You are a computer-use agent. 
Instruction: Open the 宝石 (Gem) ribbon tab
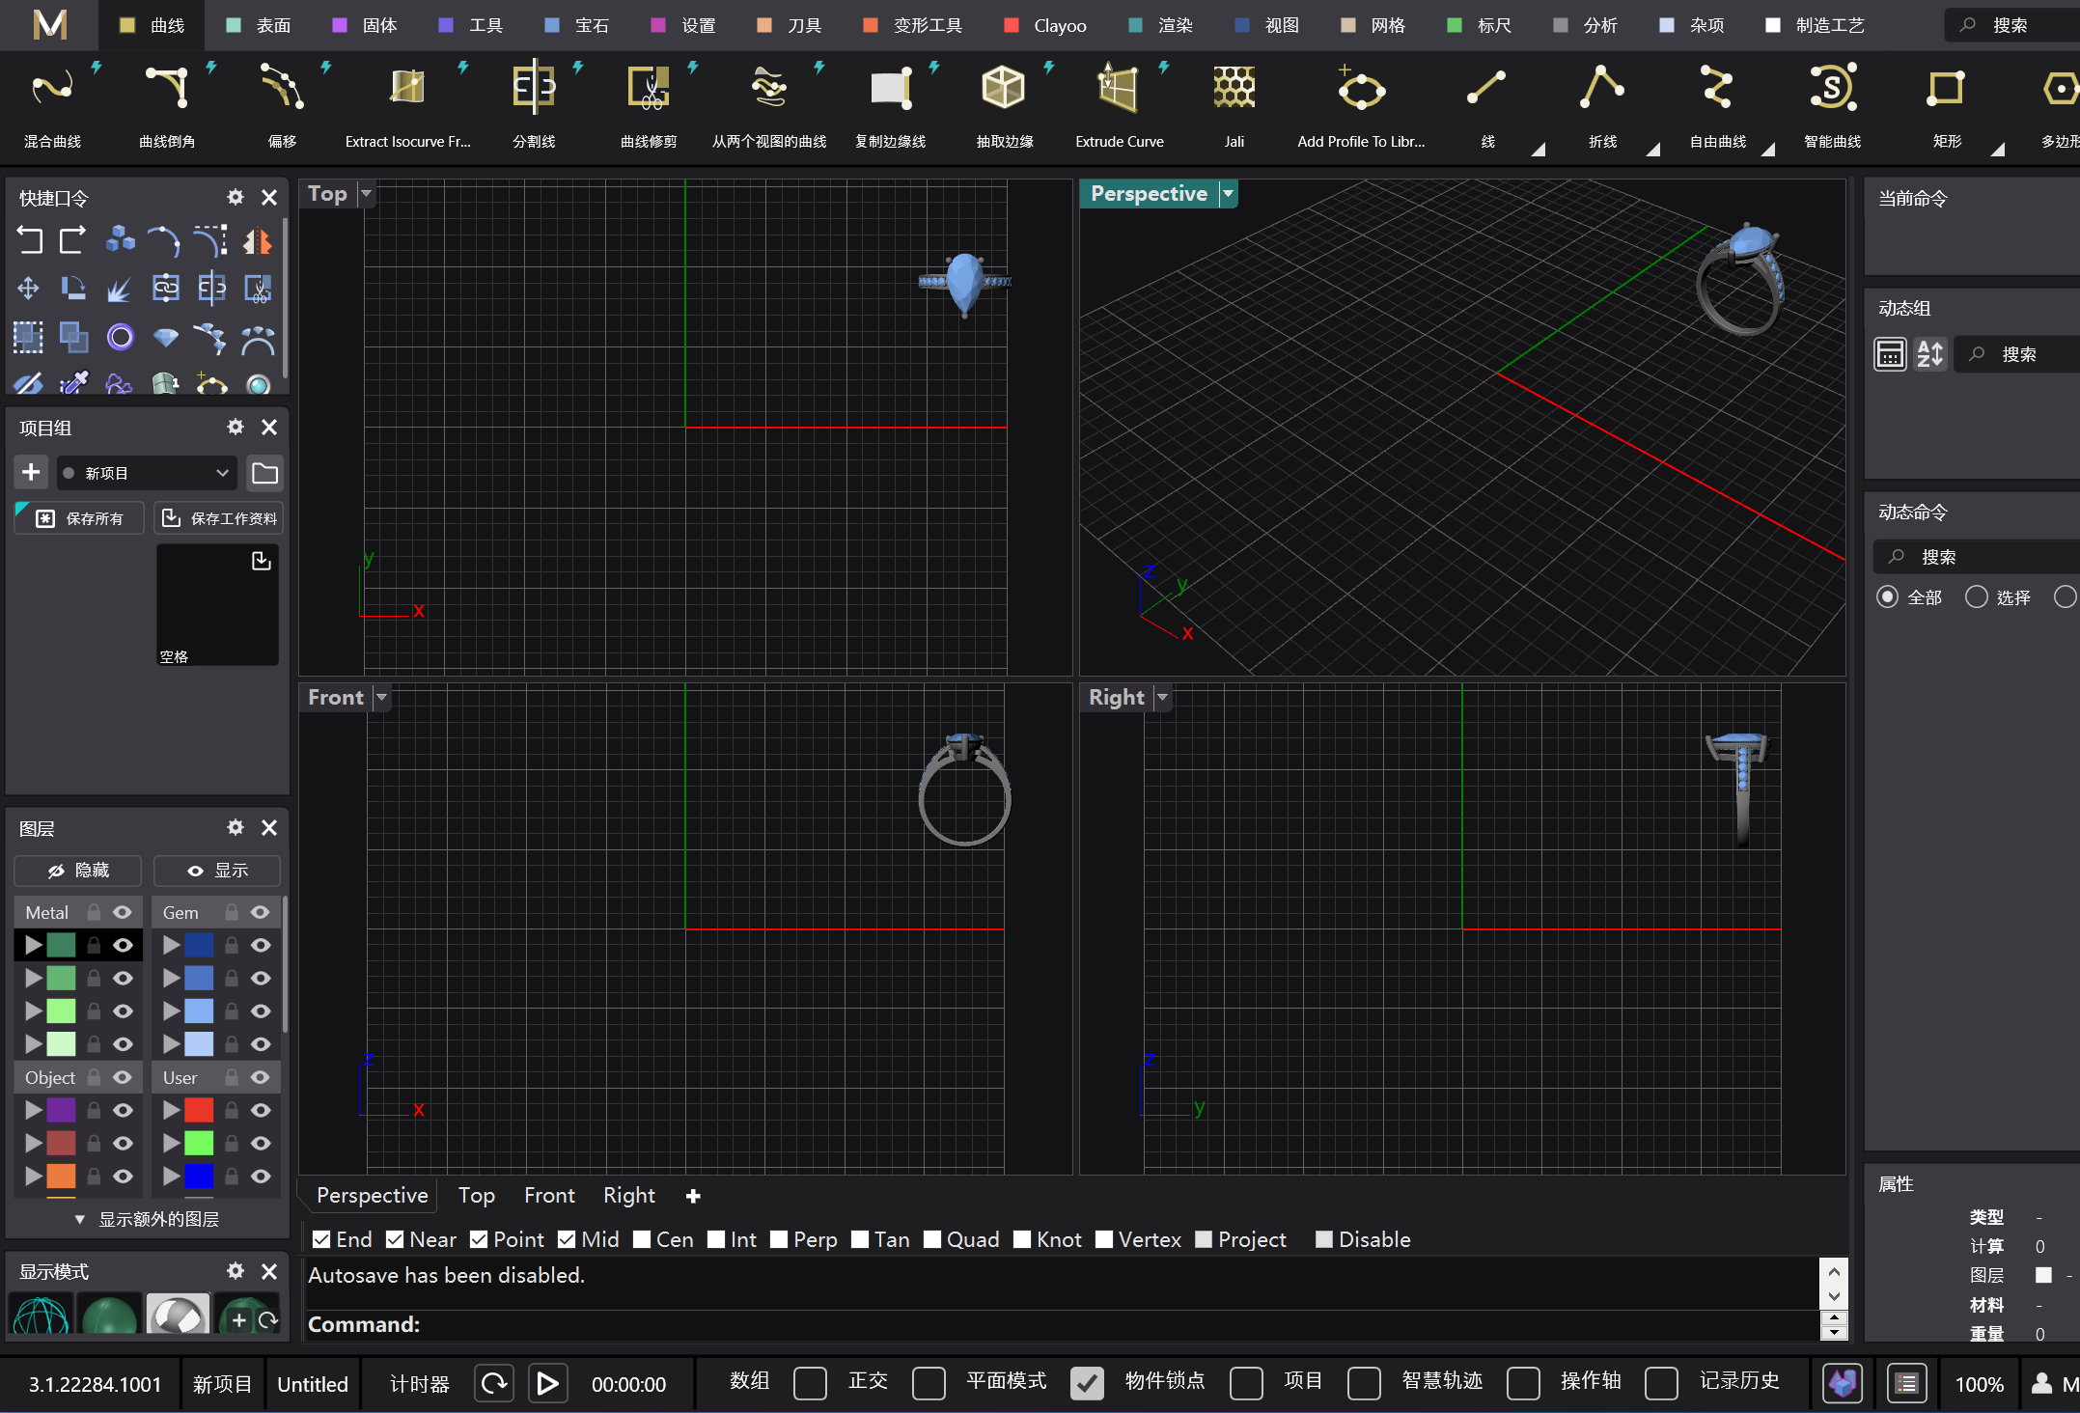(x=577, y=25)
